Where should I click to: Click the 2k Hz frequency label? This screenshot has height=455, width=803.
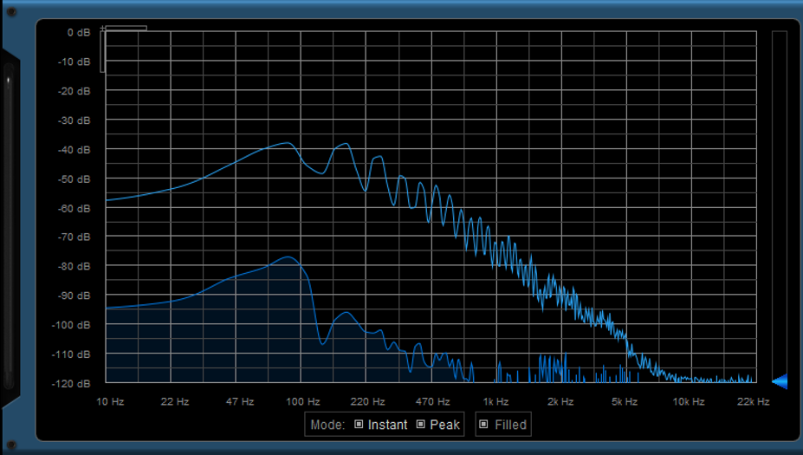(560, 402)
